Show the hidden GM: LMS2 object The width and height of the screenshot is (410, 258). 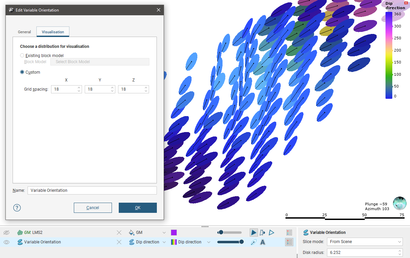tap(6, 233)
